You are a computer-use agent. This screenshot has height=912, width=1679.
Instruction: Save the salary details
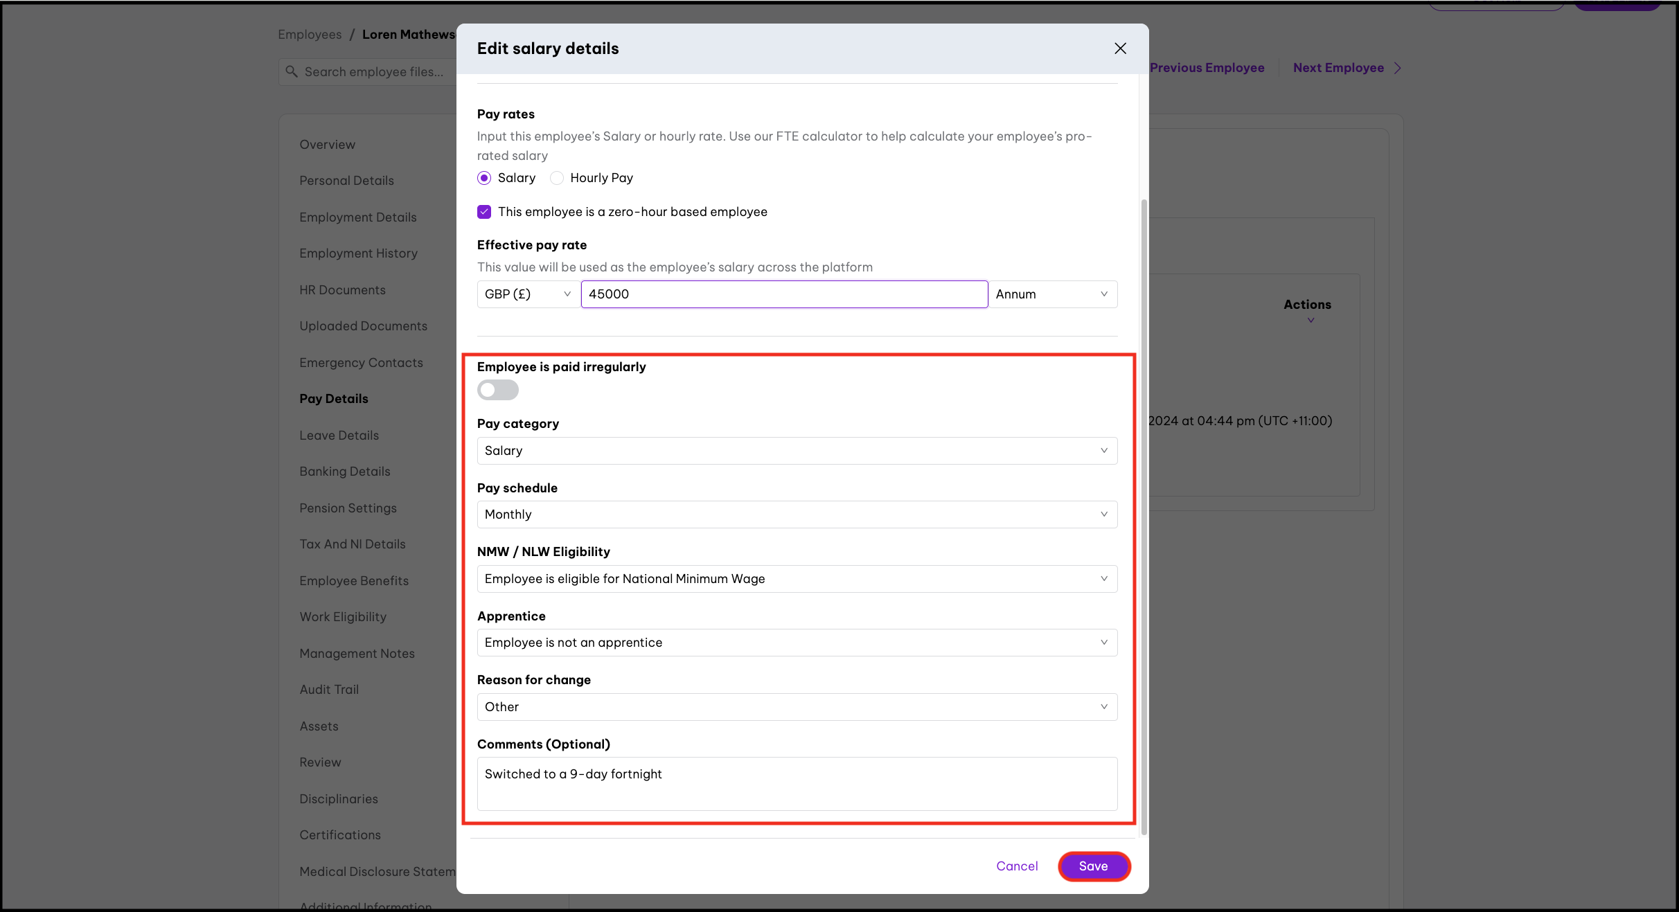tap(1093, 866)
